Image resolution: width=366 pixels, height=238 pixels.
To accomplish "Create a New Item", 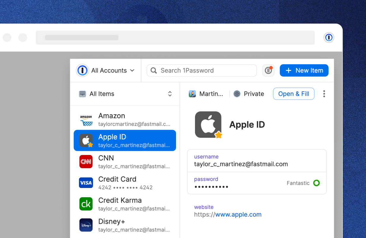I will coord(304,71).
